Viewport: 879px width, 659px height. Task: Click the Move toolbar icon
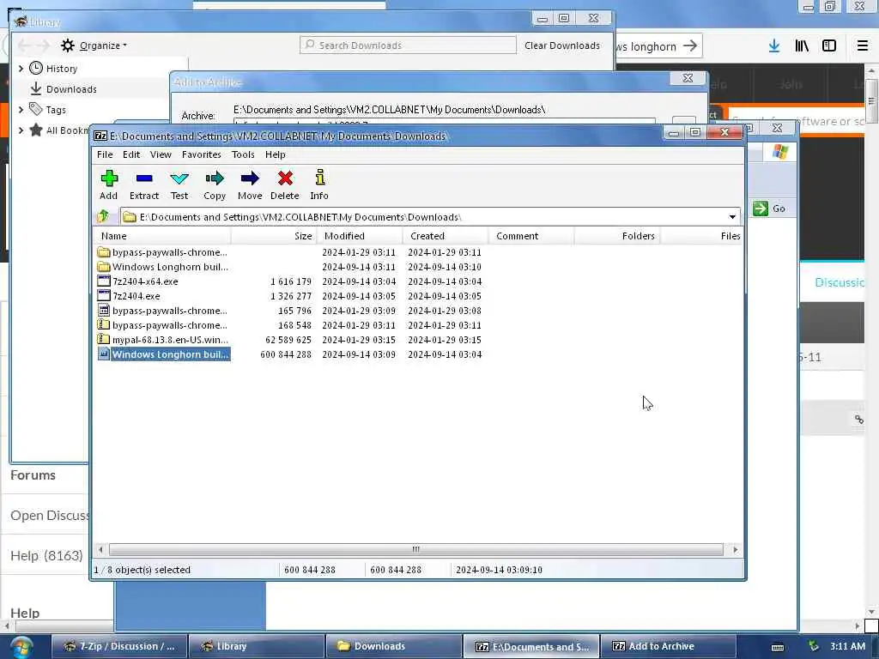click(x=250, y=184)
